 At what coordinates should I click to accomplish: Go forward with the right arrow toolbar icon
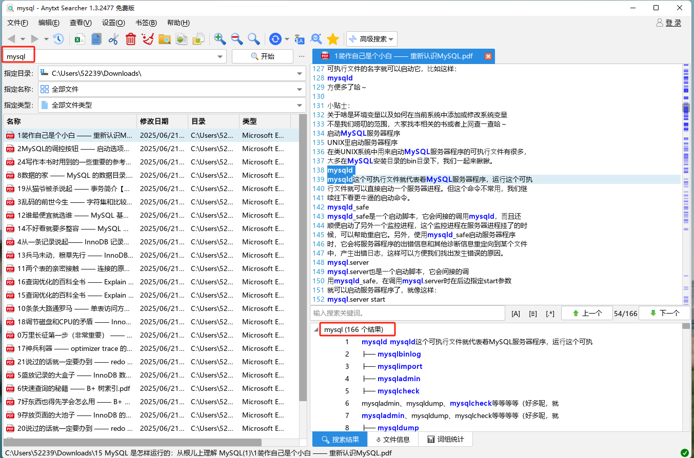pos(35,39)
